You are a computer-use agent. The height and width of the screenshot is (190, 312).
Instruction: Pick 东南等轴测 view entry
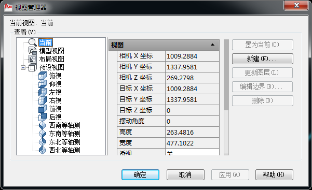65,134
